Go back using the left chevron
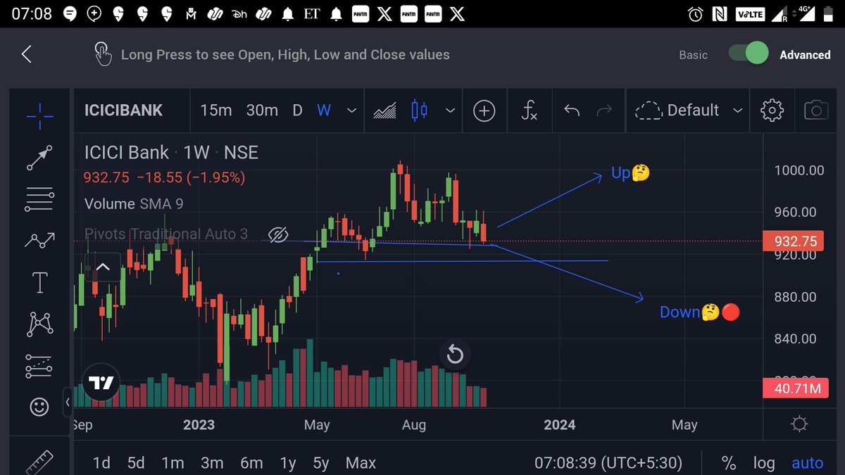 click(x=27, y=54)
